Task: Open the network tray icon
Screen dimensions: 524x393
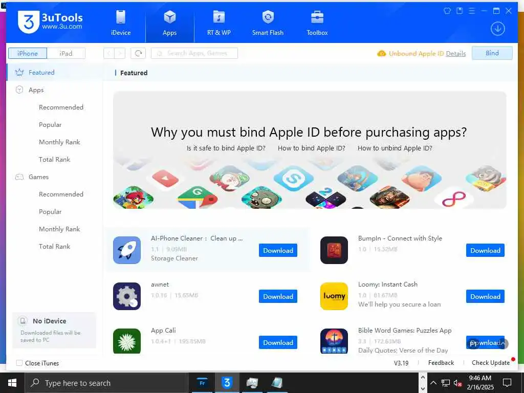Action: 446,383
